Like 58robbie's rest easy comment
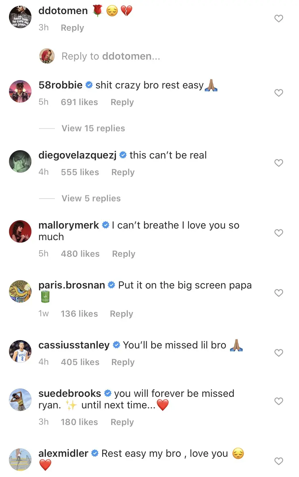The width and height of the screenshot is (299, 477). tap(279, 93)
